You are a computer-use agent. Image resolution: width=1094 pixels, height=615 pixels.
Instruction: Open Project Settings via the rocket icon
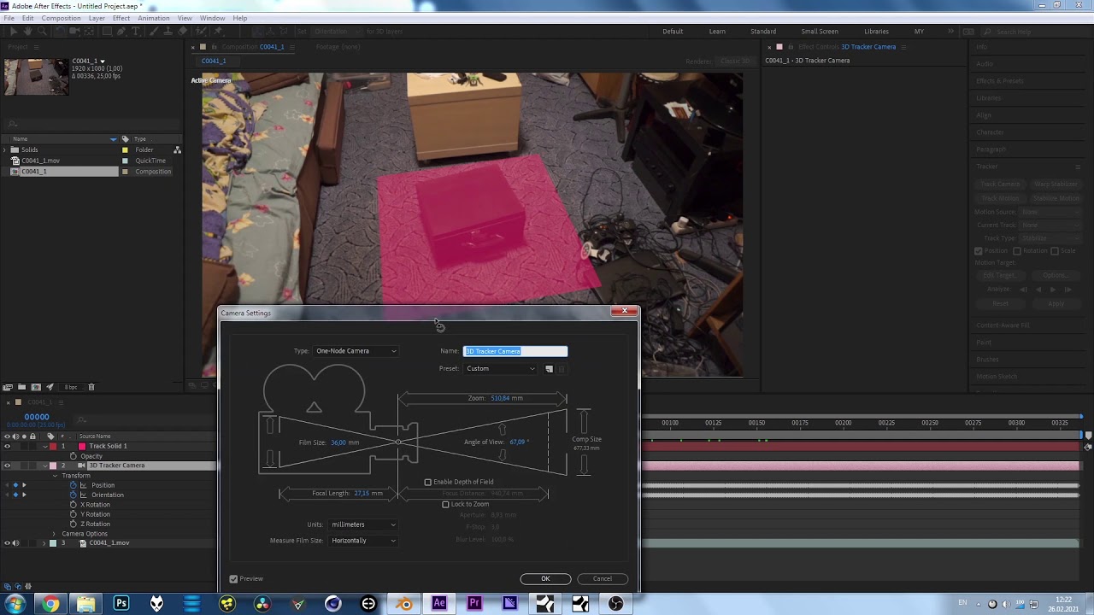pyautogui.click(x=50, y=387)
